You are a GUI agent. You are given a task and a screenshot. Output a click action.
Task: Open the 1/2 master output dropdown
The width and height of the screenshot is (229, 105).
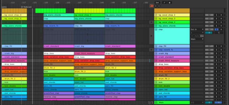coord(197,102)
